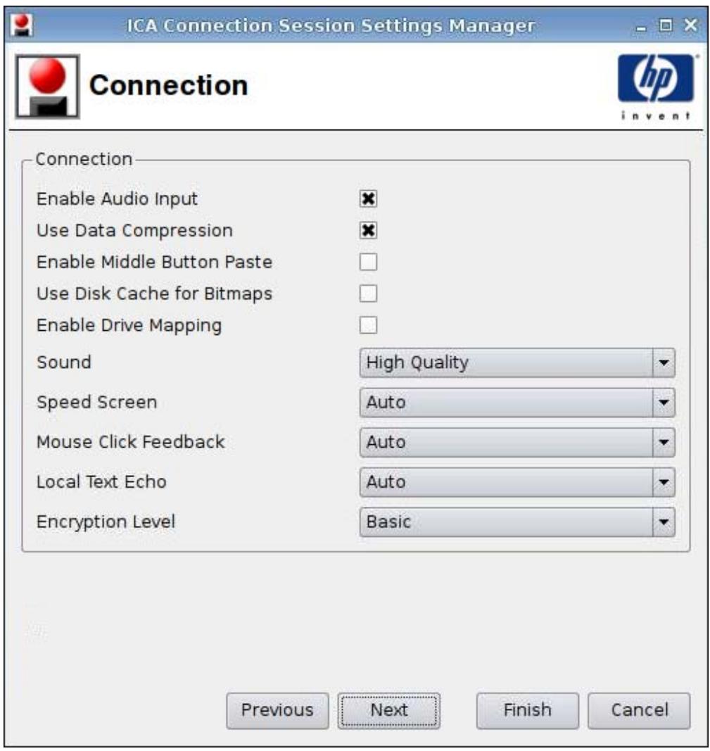Expand the Speed Screen dropdown

pos(517,403)
